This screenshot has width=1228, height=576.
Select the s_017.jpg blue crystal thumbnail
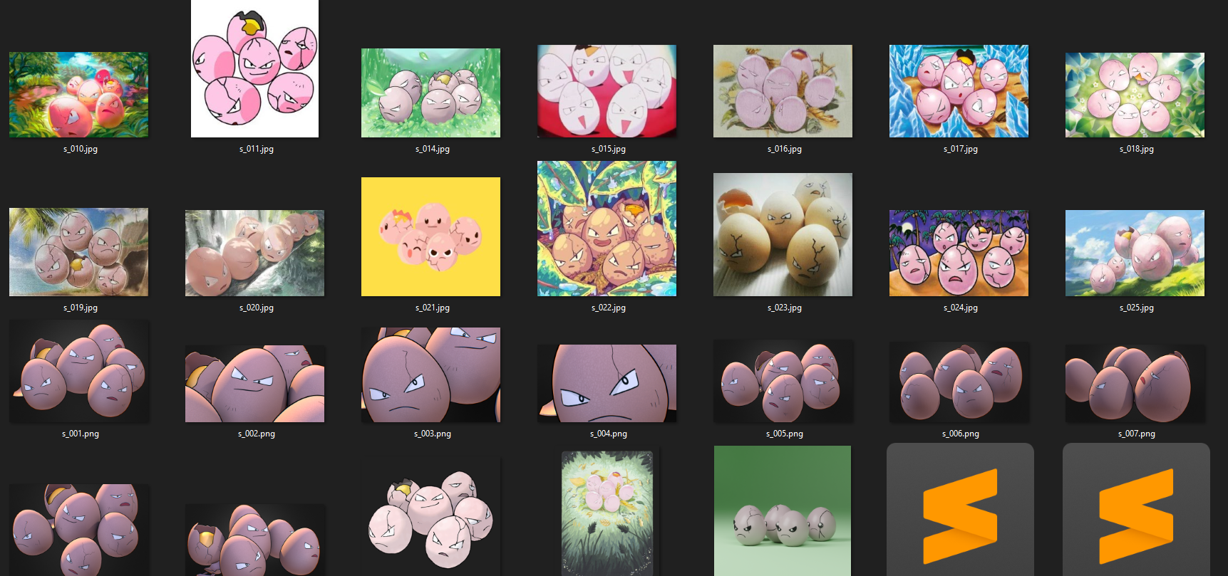(x=959, y=91)
